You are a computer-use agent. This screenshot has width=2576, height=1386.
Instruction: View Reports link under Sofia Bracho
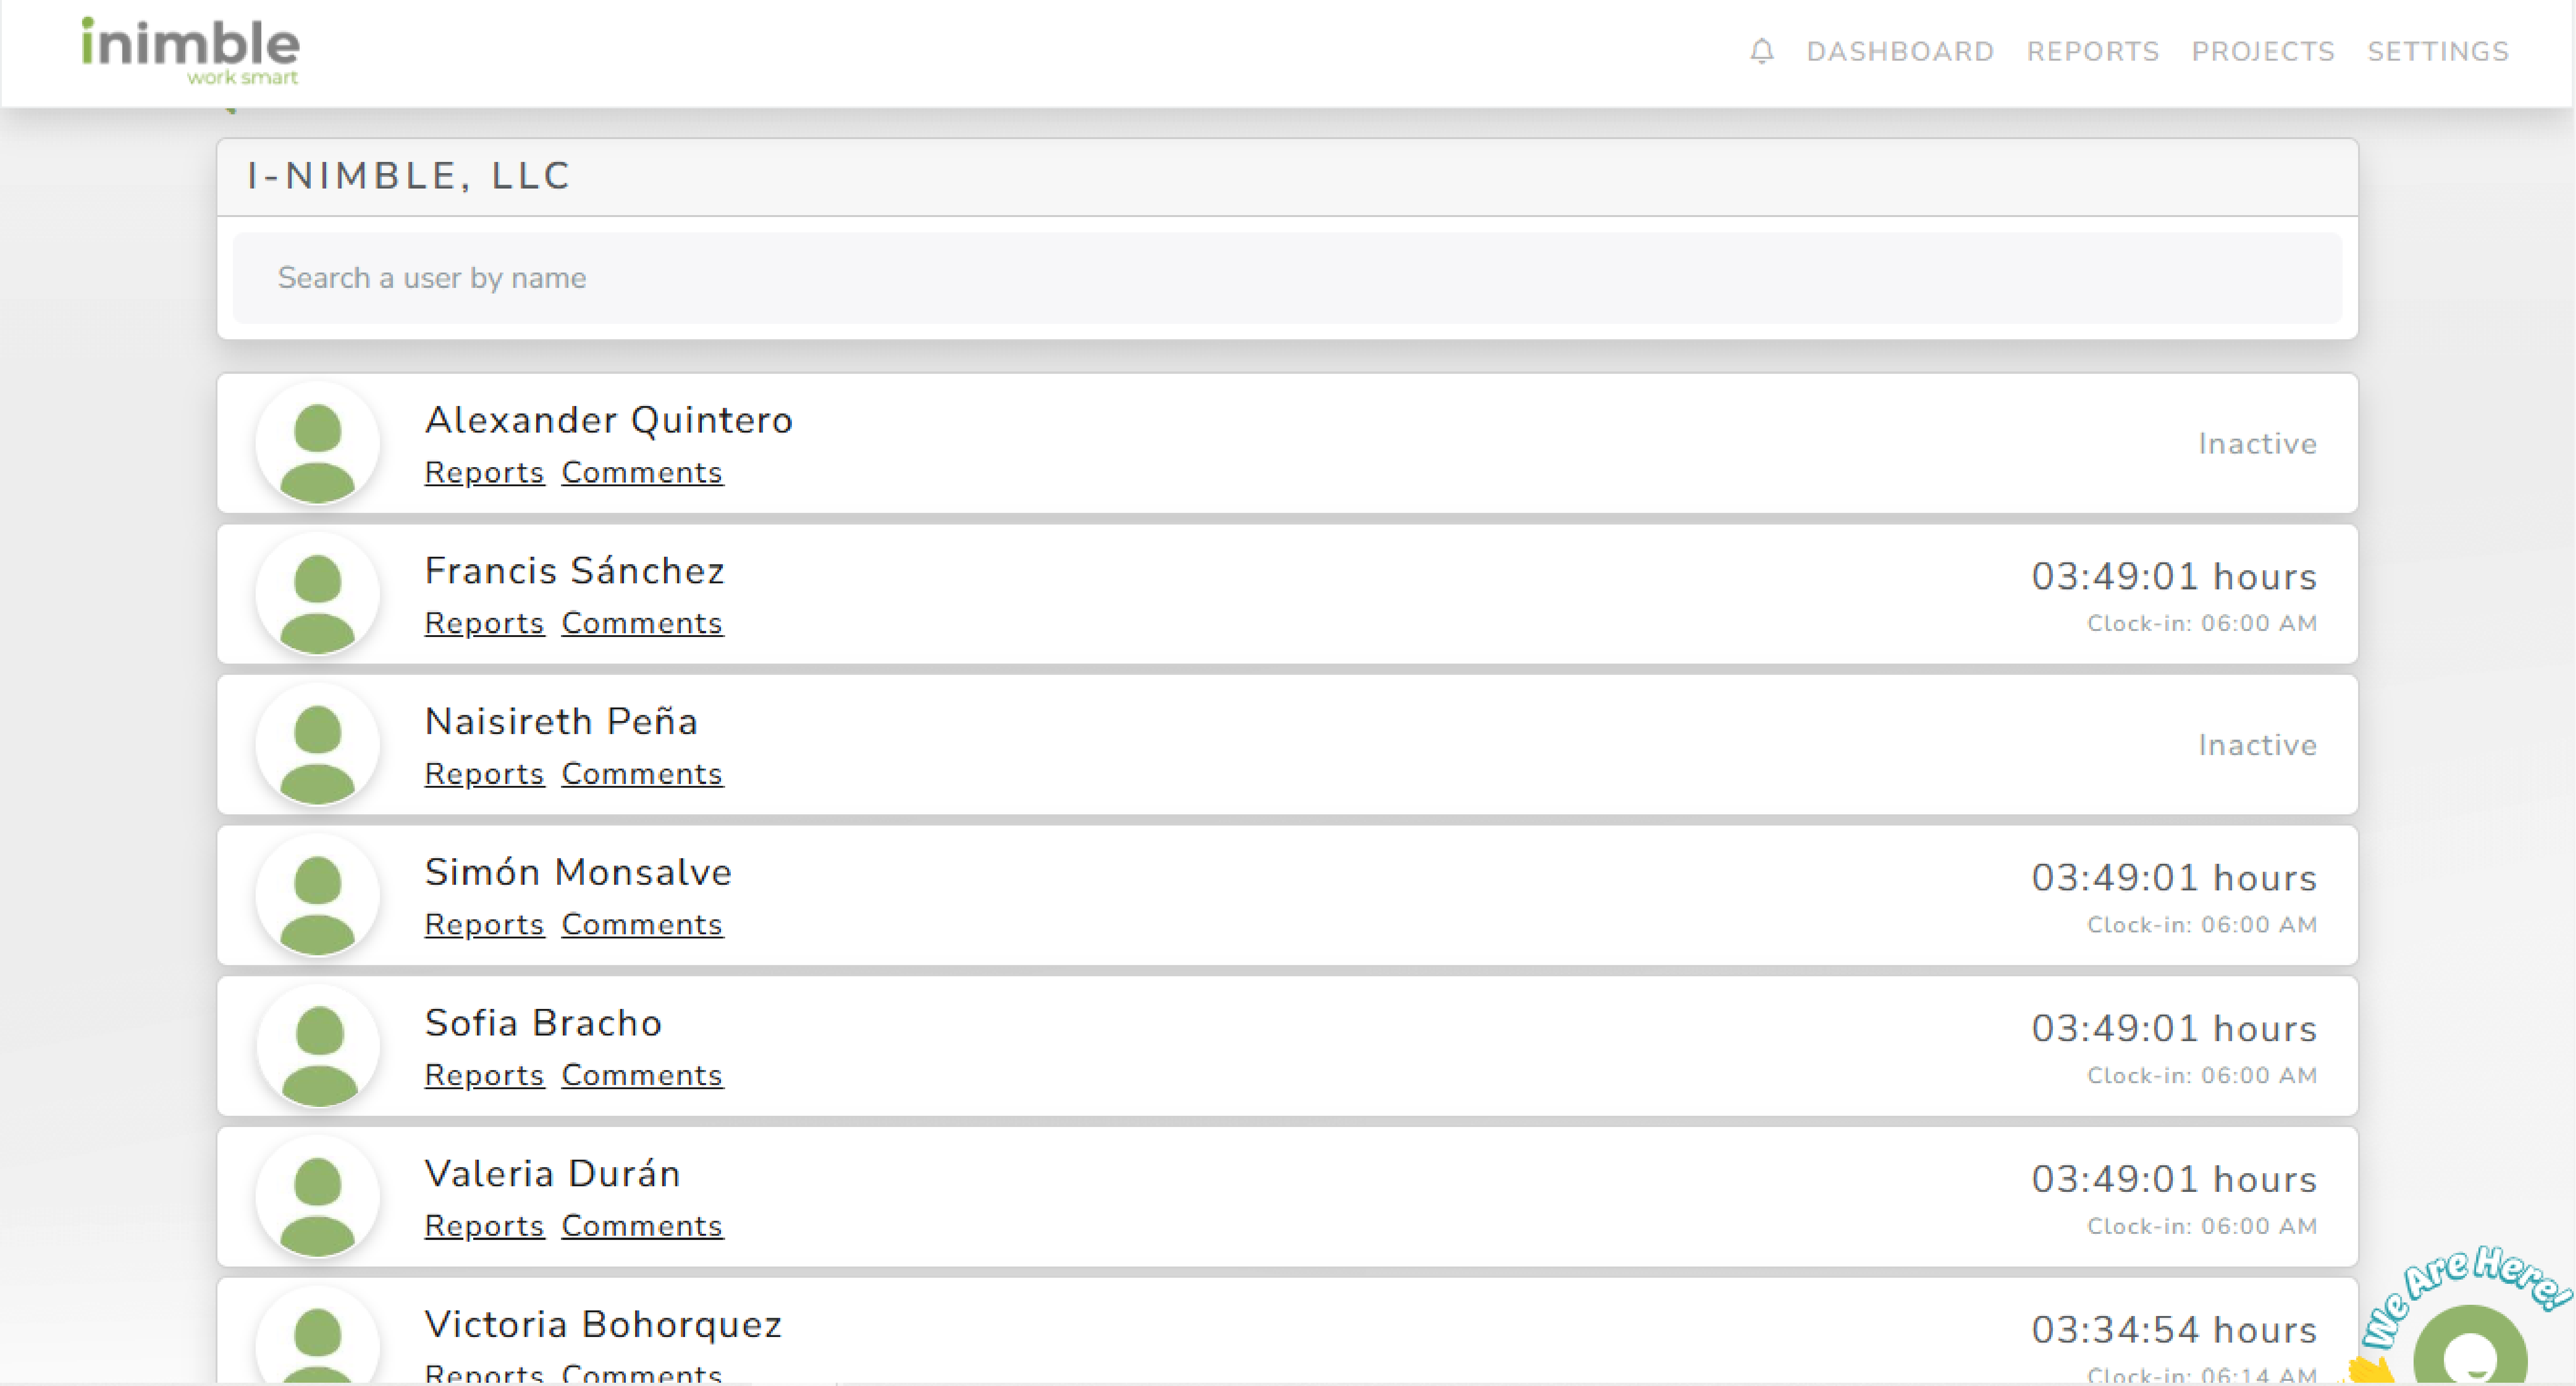484,1076
